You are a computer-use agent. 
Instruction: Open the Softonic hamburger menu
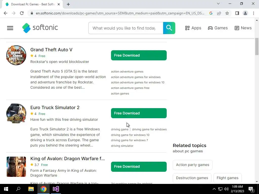tap(10, 28)
